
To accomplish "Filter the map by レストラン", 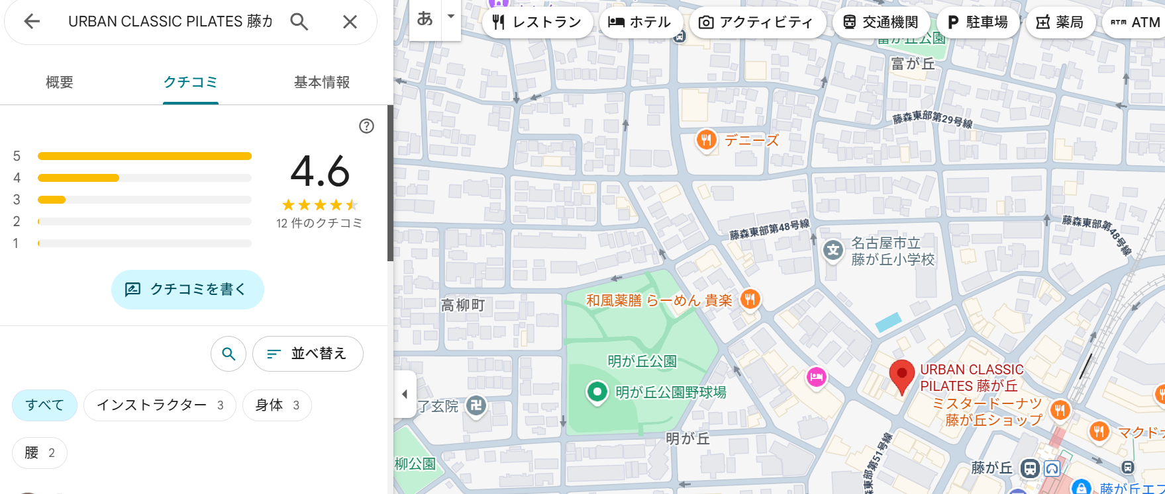I will coord(537,22).
